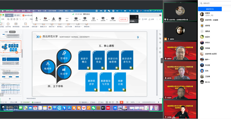The image size is (231, 119).
Task: Collapse the video strip with the side arrow
Action: pyautogui.click(x=162, y=61)
